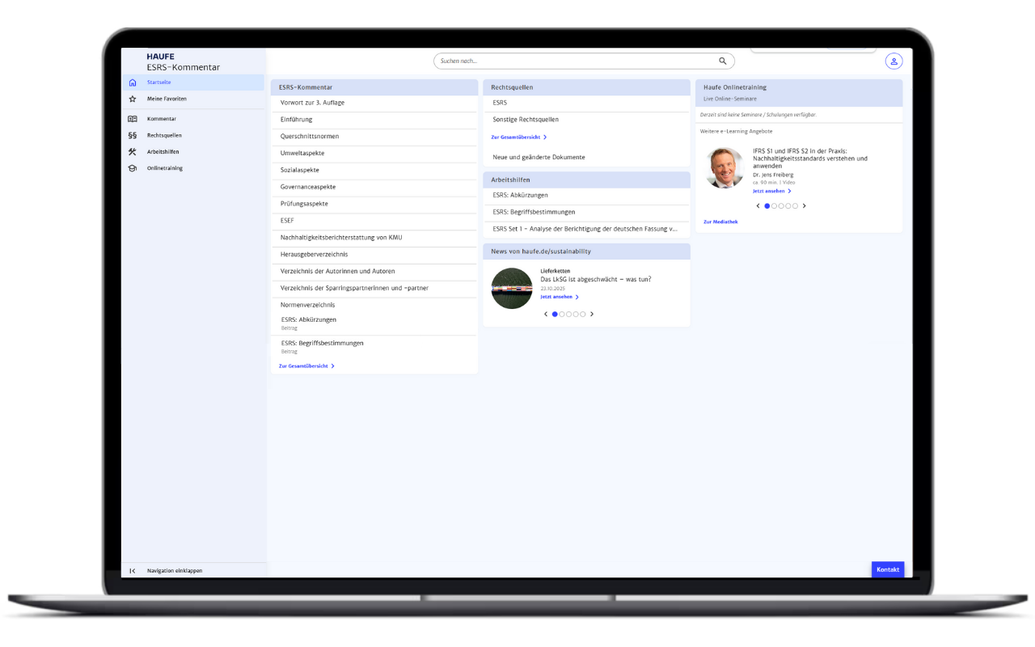
Task: Click the 'Haufe Onlinetraining' panel header
Action: (x=799, y=92)
